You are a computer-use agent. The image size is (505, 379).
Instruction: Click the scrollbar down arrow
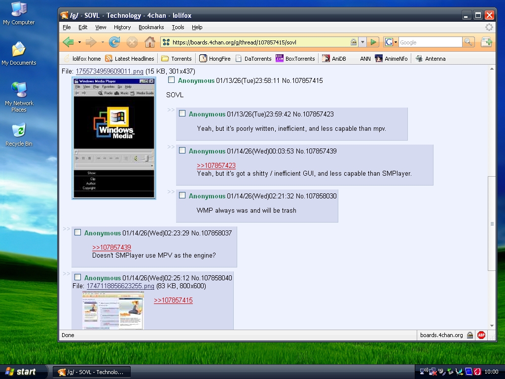(492, 326)
